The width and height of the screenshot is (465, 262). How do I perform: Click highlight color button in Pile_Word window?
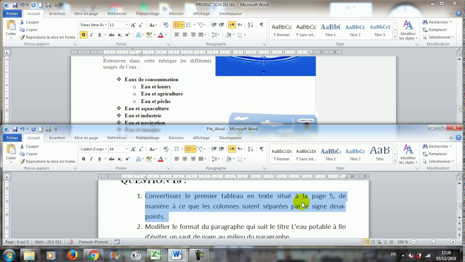tap(149, 159)
